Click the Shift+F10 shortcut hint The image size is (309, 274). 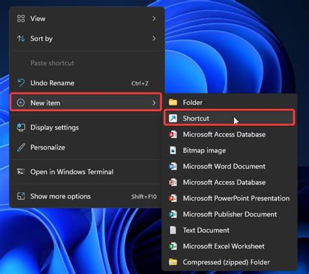pos(144,197)
